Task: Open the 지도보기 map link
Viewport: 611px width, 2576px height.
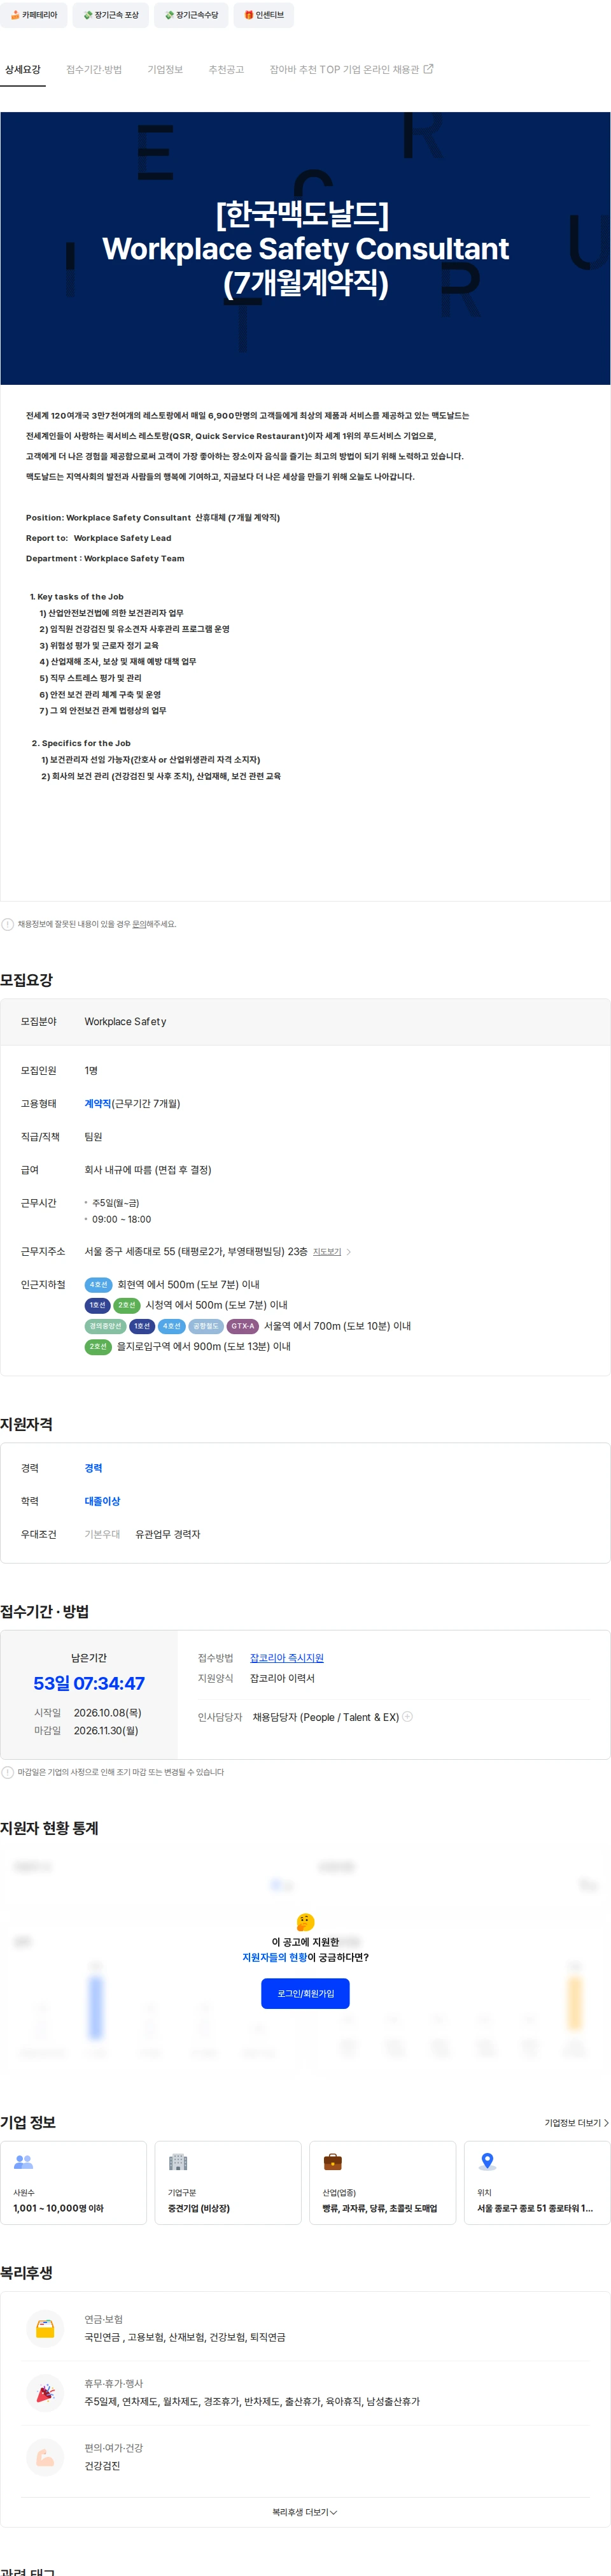Action: click(327, 1252)
